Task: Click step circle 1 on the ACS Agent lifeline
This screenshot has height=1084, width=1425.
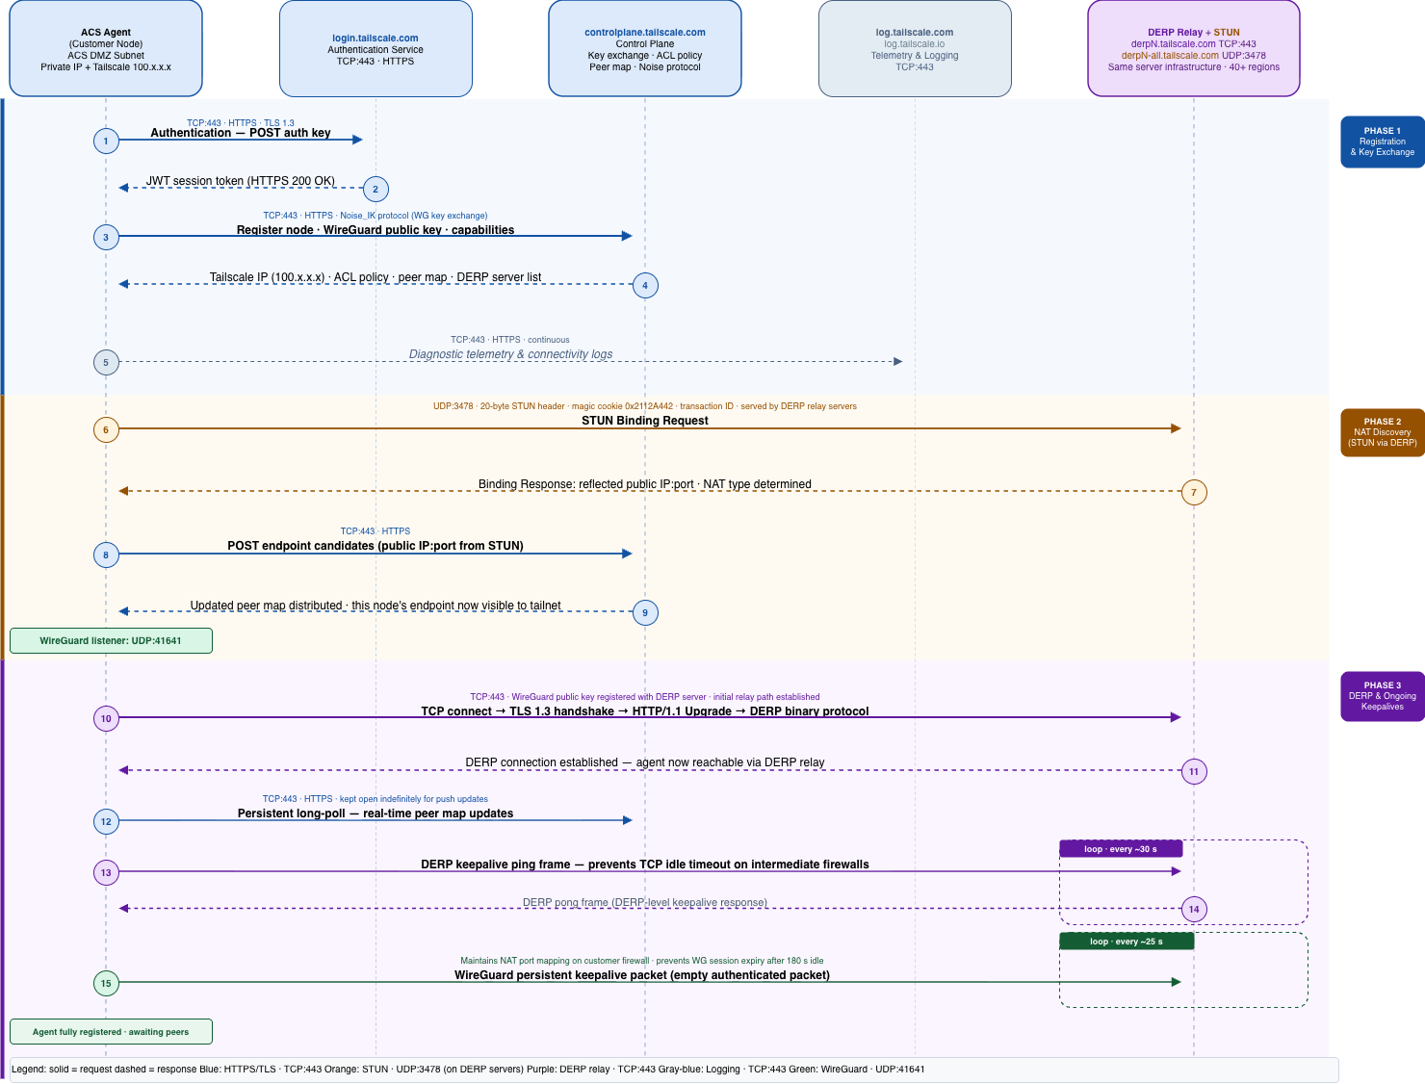Action: (x=106, y=141)
